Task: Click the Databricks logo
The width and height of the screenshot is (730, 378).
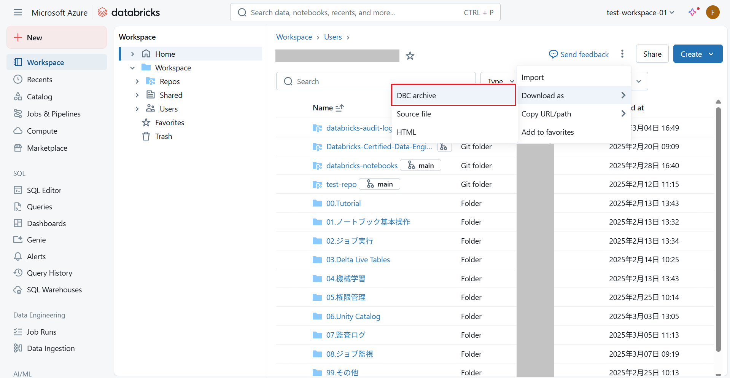Action: [x=129, y=13]
